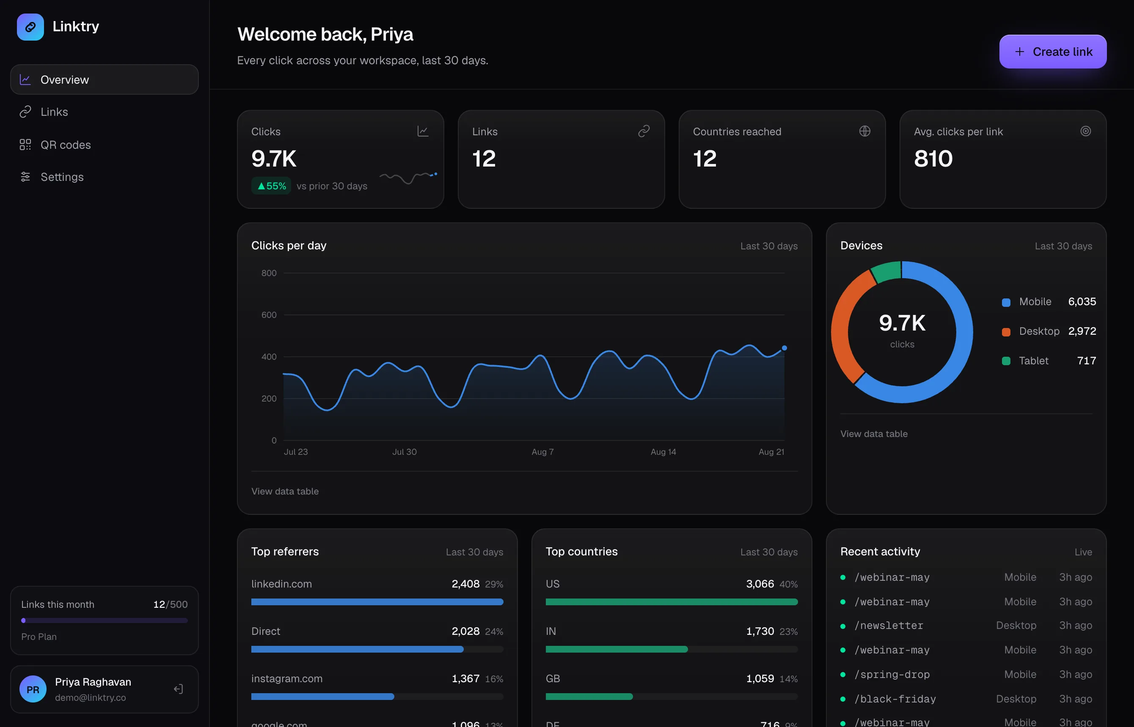Click the Avg. clicks per link value 810

[933, 158]
